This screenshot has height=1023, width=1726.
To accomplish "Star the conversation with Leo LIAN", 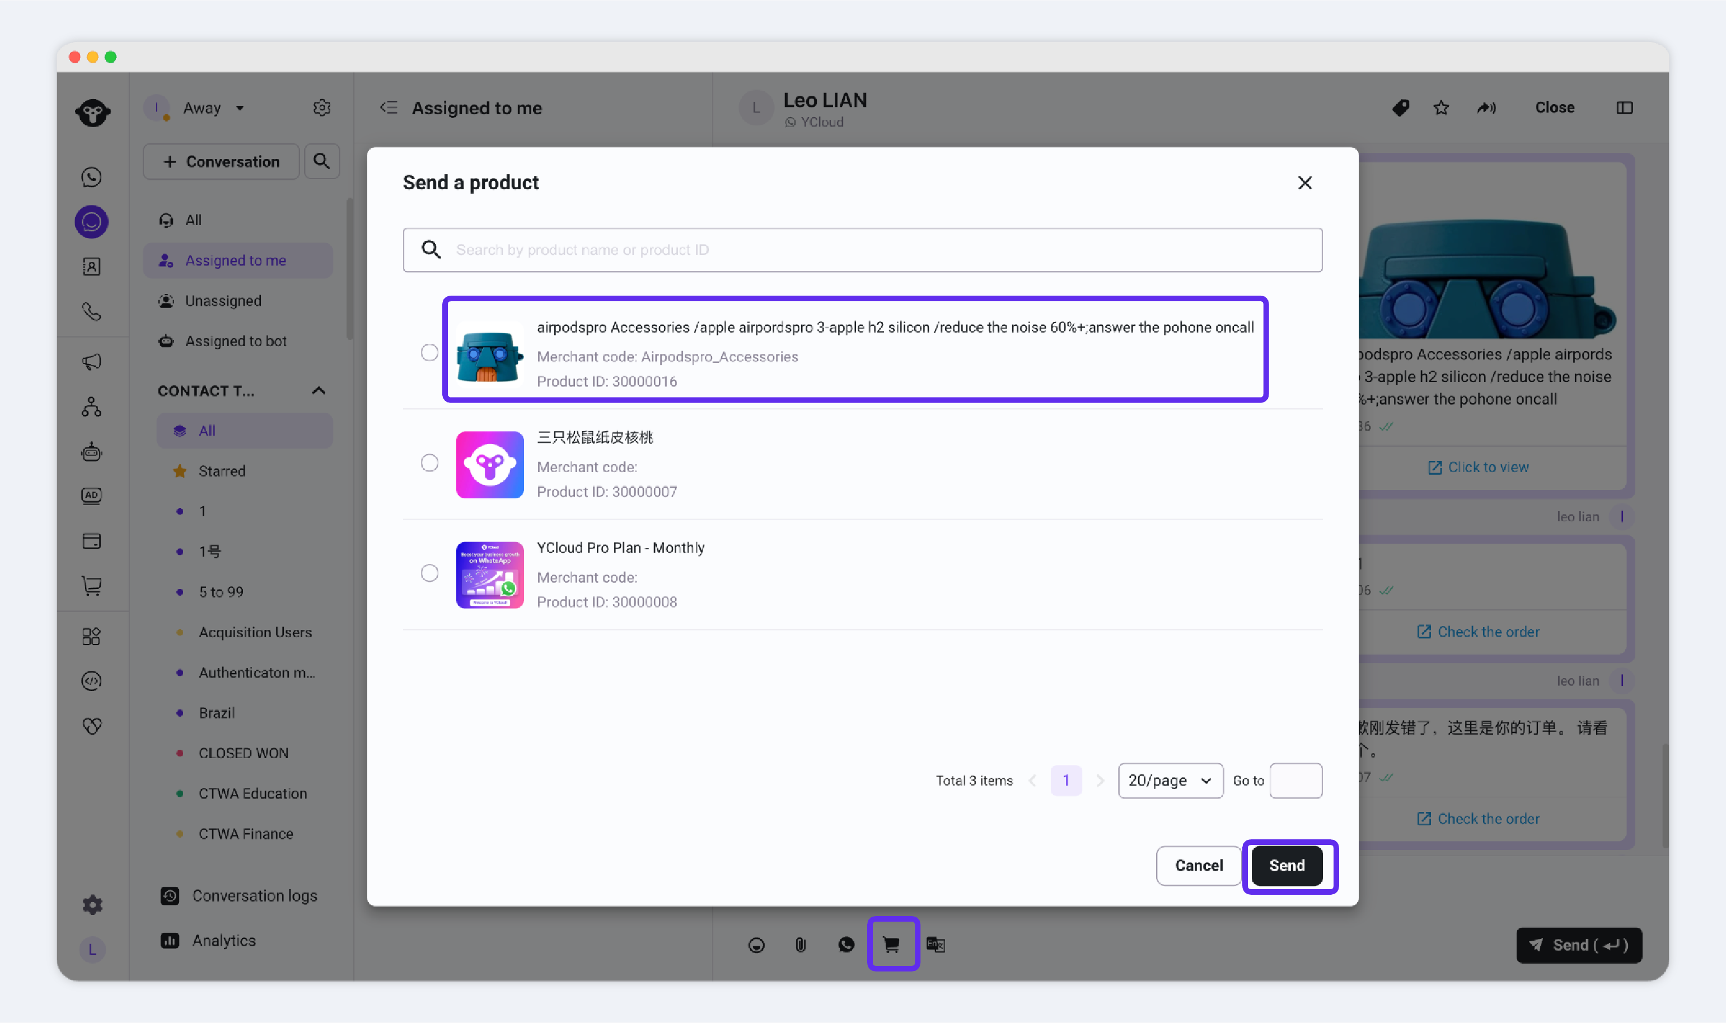I will tap(1440, 108).
